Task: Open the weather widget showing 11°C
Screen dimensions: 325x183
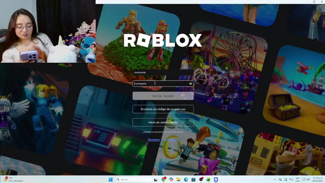Action: 14,179
